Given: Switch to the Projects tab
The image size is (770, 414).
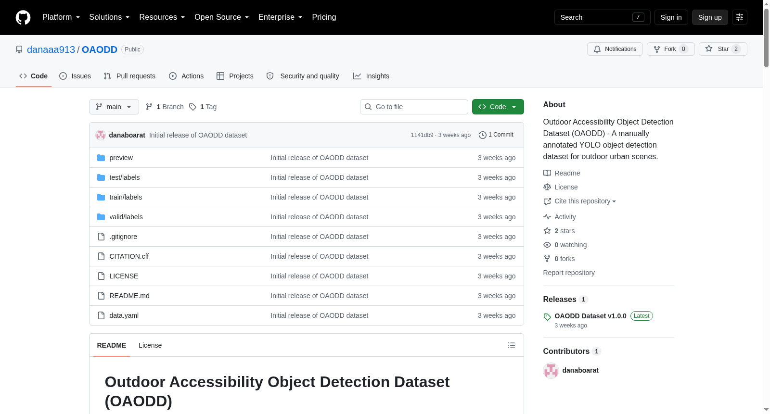Looking at the screenshot, I should click(235, 76).
